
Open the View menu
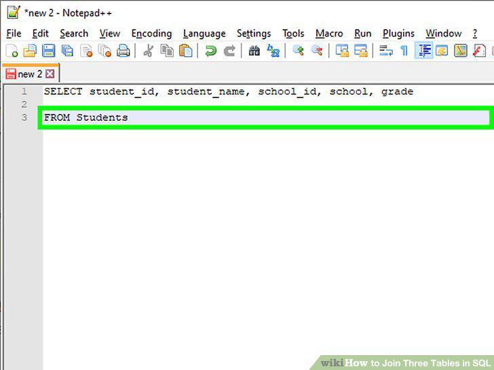[x=110, y=33]
